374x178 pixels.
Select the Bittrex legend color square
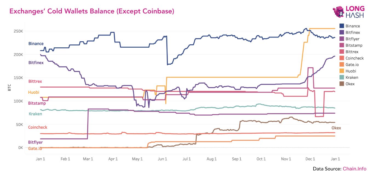342,52
